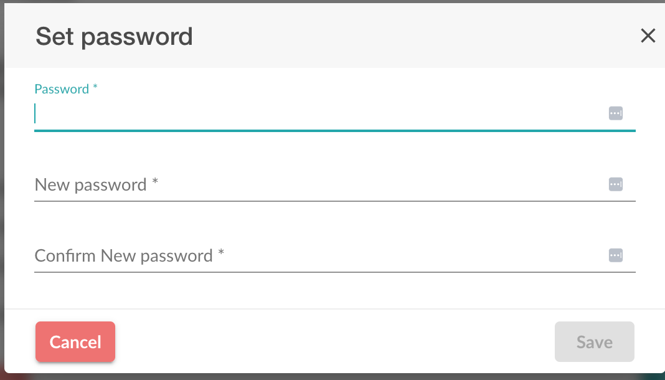The width and height of the screenshot is (665, 380).
Task: Select the Confirm New password * placeholder text
Action: point(130,256)
